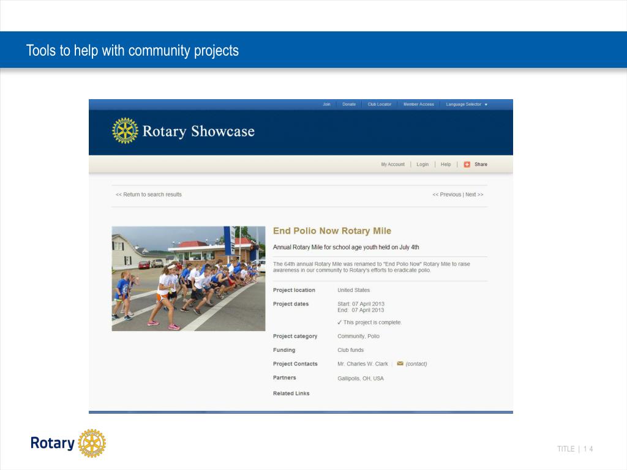Open the Donate menu item
This screenshot has width=627, height=470.
pyautogui.click(x=349, y=104)
